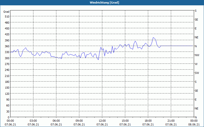Click the 08.06.21 date label
The image size is (204, 127).
[x=194, y=124]
